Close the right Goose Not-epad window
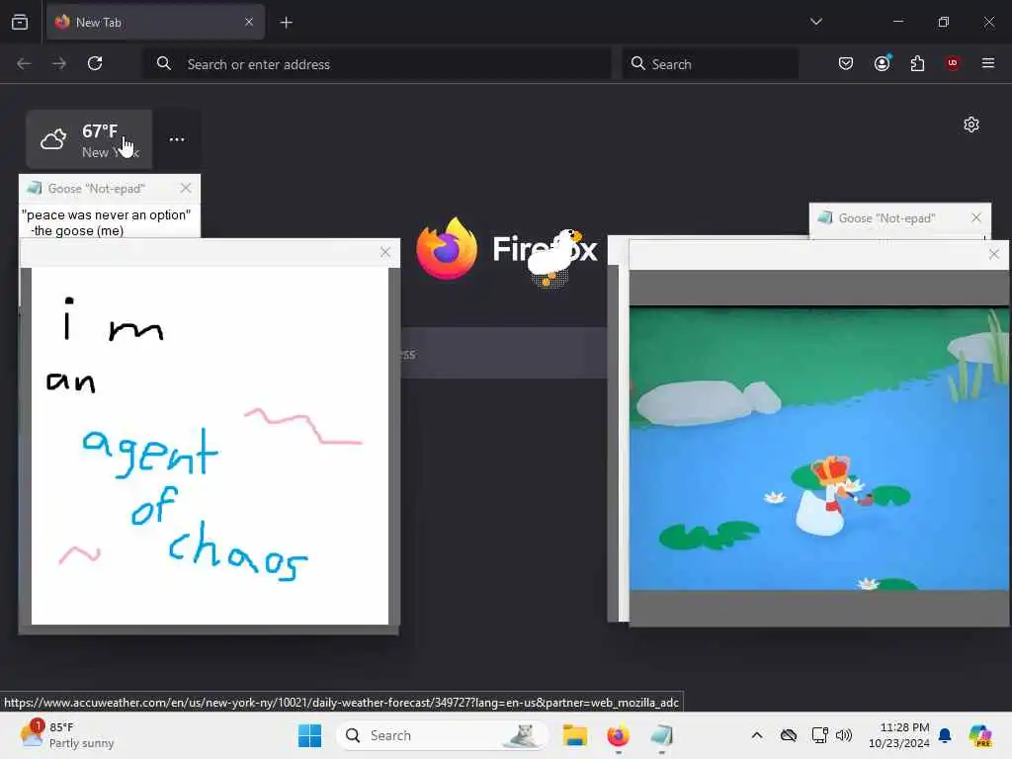Image resolution: width=1012 pixels, height=759 pixels. click(x=976, y=217)
